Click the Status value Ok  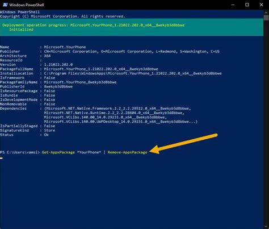tap(47, 135)
